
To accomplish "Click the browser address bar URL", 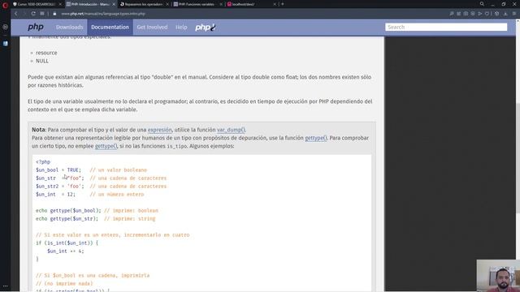I will pos(103,14).
